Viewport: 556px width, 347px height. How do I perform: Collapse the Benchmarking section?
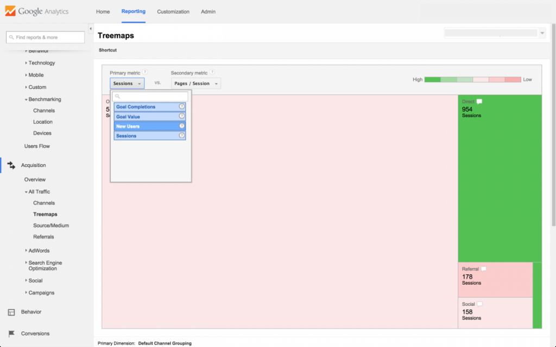coord(26,100)
